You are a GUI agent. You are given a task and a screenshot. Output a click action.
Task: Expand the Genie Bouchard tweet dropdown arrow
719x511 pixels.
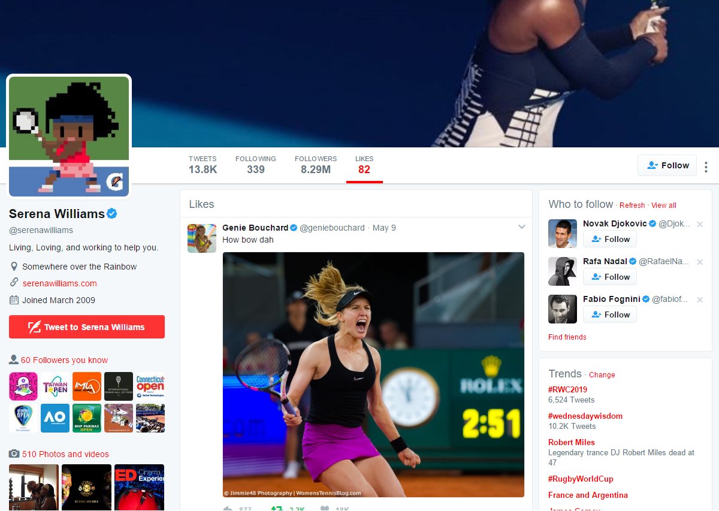tap(521, 227)
